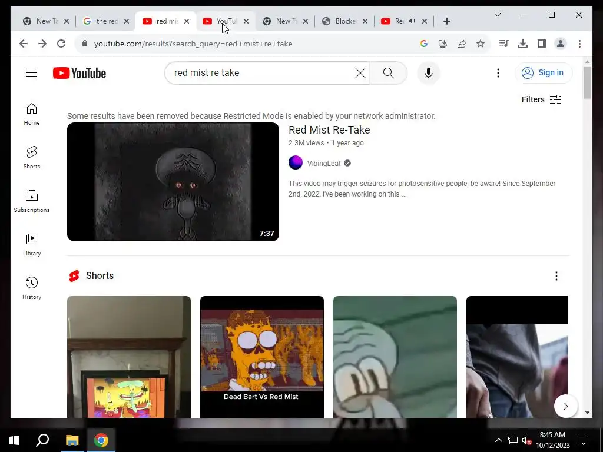Mute the audio-playing tab via speaker icon
The image size is (603, 452).
pos(412,21)
